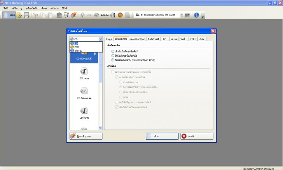Click the Choose Recorder icon after drive list
Viewport: 283px width, 170px height.
click(187, 15)
